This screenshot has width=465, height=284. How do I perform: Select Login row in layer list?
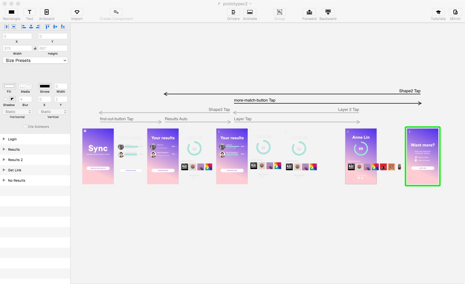tap(35, 139)
